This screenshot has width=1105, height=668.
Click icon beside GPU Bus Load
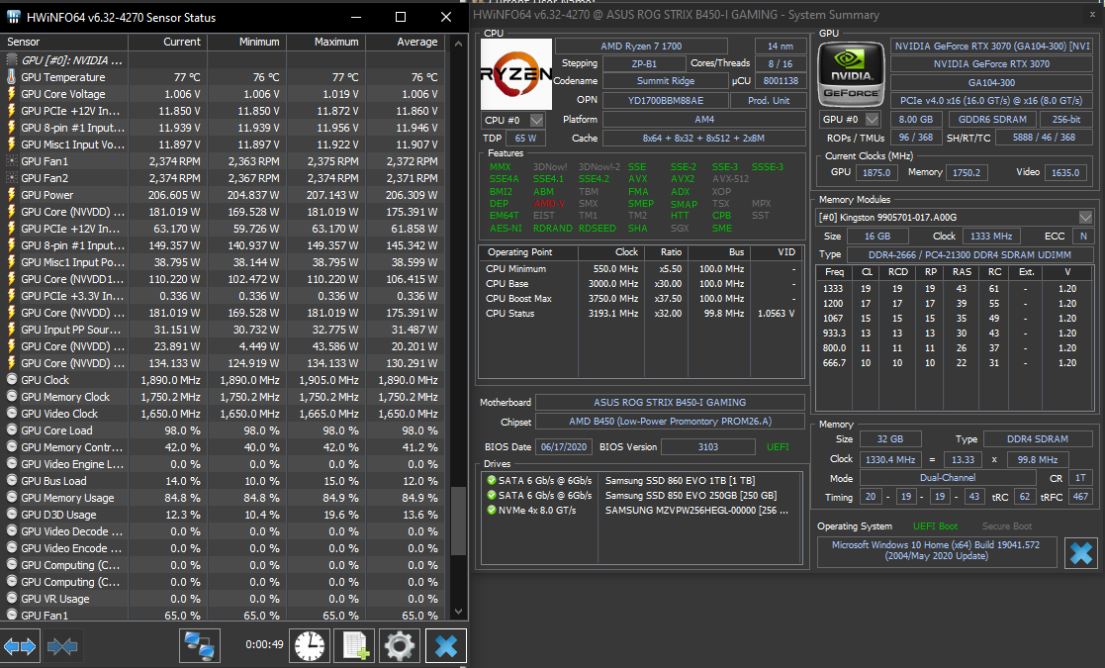pyautogui.click(x=11, y=480)
